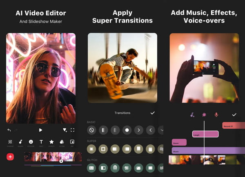Click the white playhead line in the audio timeline

point(204,143)
